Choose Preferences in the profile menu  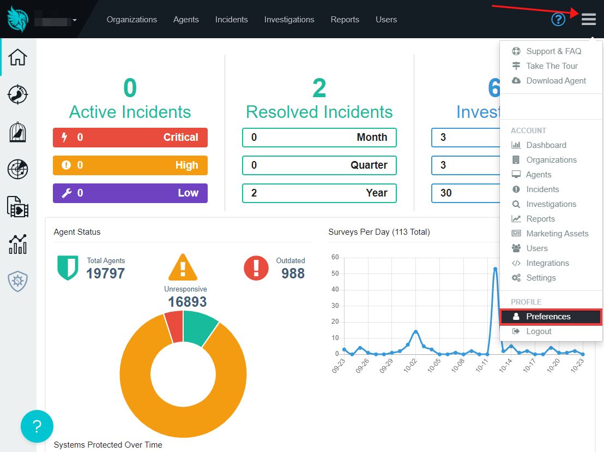548,317
